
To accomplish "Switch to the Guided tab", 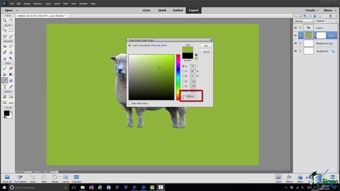I will [178, 11].
